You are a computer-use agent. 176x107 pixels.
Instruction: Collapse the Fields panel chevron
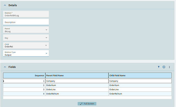point(5,67)
